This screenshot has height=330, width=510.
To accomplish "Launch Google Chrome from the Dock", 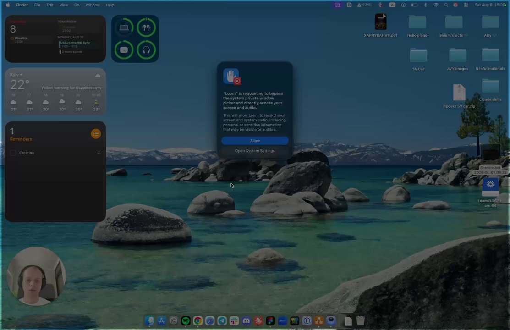I will tap(198, 321).
